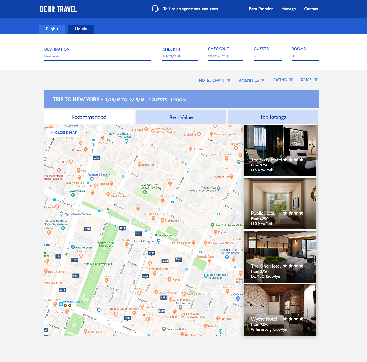Open the Behr Premier link

coord(261,9)
